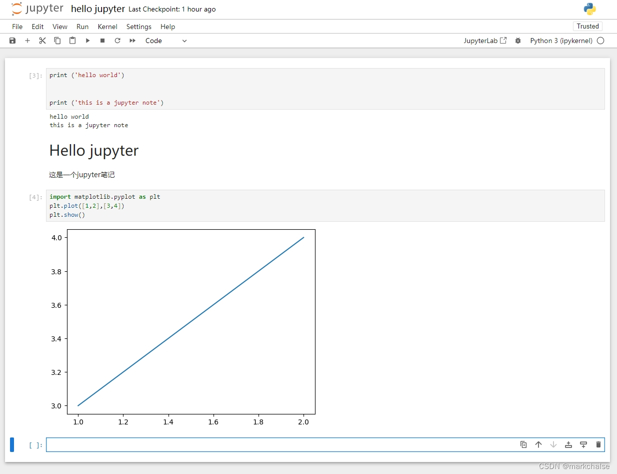The height and width of the screenshot is (474, 617).
Task: Move the active cell up
Action: (x=538, y=444)
